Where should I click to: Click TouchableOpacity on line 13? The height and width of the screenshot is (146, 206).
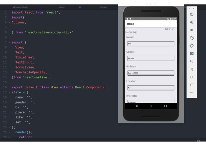click(x=30, y=72)
